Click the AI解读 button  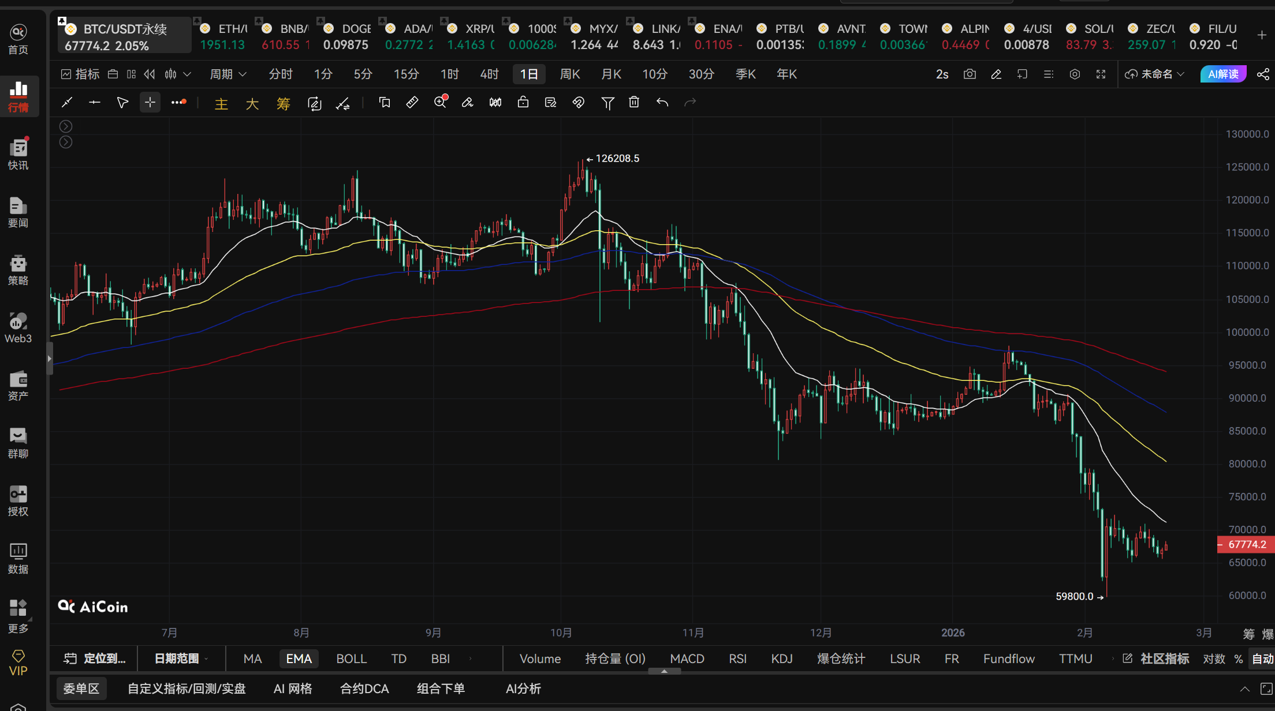click(1223, 74)
